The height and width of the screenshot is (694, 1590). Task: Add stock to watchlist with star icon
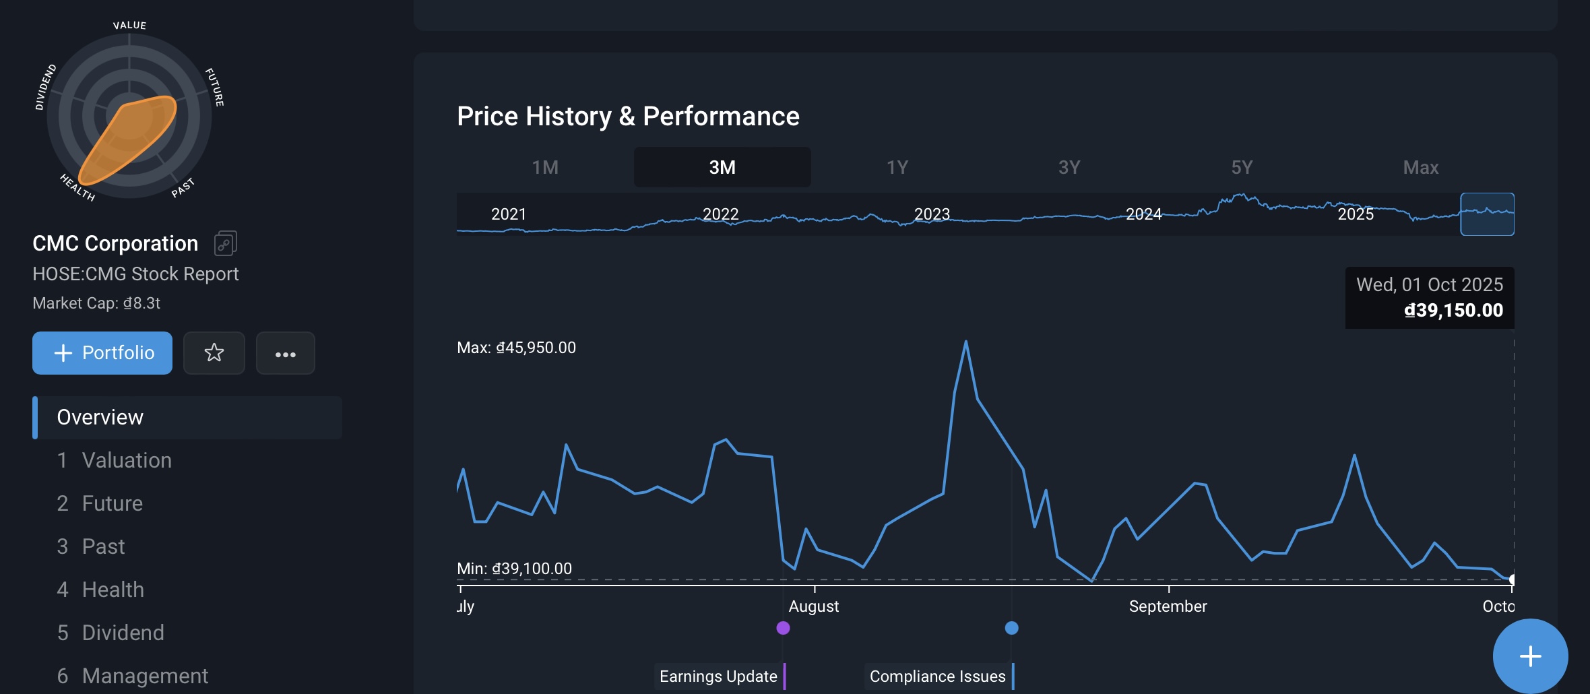(x=214, y=352)
